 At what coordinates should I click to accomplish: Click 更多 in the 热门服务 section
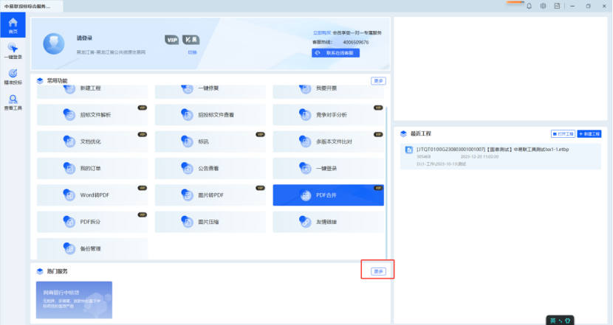[x=378, y=271]
